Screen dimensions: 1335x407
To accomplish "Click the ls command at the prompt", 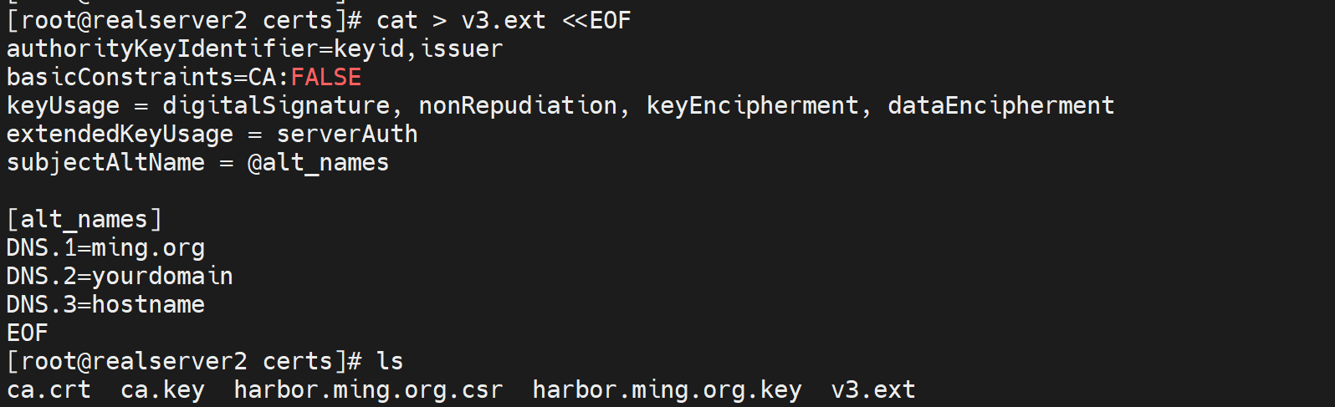I will coord(390,362).
